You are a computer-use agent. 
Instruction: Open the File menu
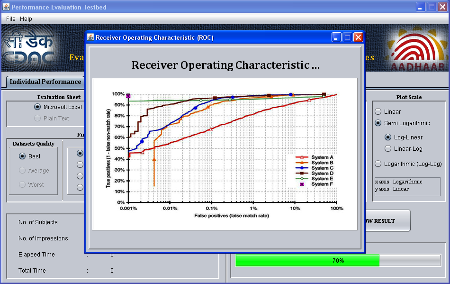coord(10,19)
